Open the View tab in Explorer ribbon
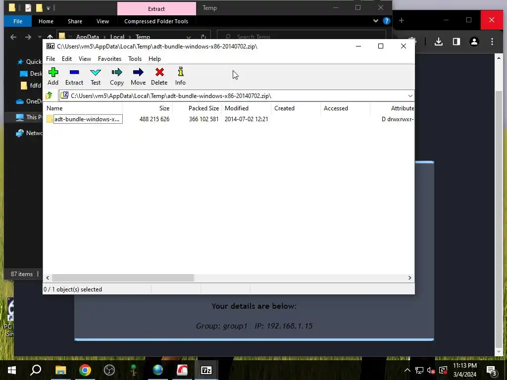Image resolution: width=507 pixels, height=380 pixels. click(102, 21)
